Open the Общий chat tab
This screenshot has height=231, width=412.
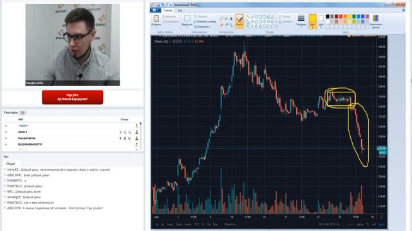click(x=10, y=164)
